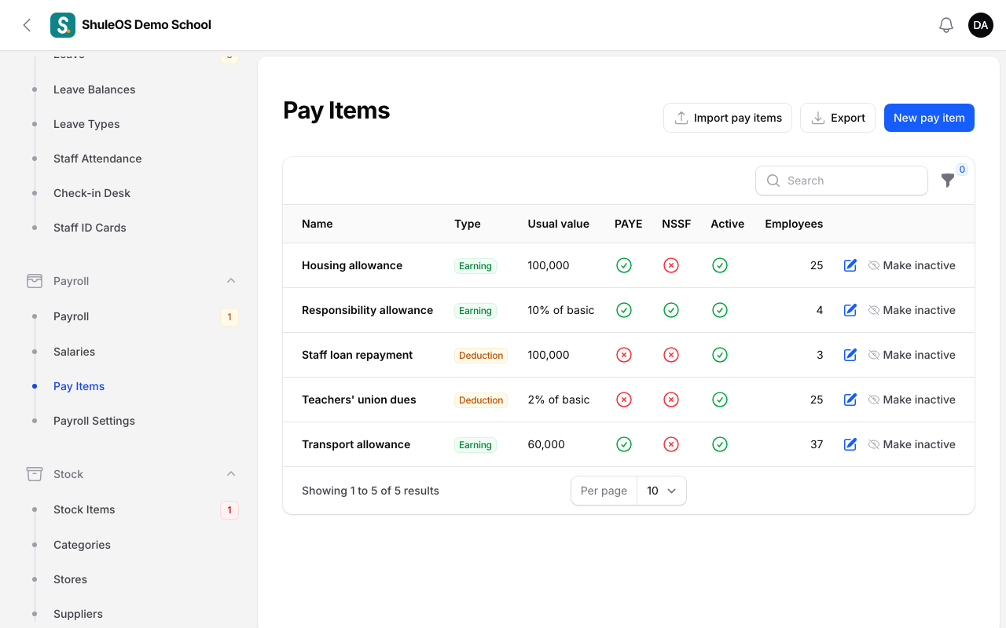The width and height of the screenshot is (1006, 628).
Task: Edit the Staff loan repayment pay item
Action: tap(850, 355)
